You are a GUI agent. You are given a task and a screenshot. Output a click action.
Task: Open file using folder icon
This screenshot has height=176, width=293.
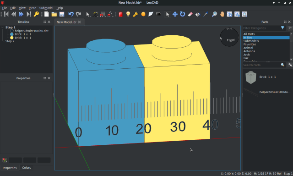point(54,14)
